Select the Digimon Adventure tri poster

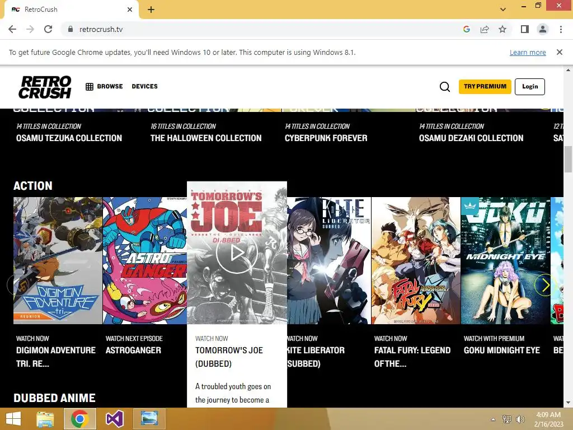pos(58,261)
